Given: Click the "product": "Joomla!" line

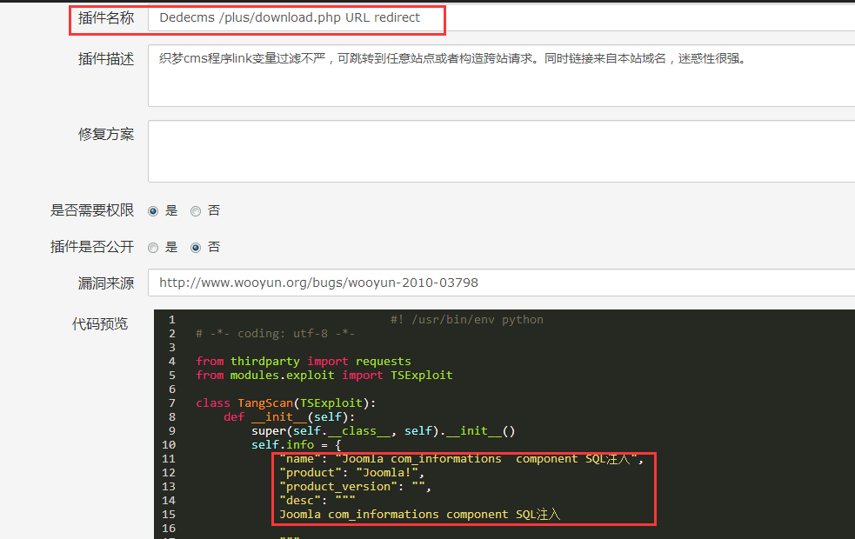Looking at the screenshot, I should pyautogui.click(x=351, y=473).
